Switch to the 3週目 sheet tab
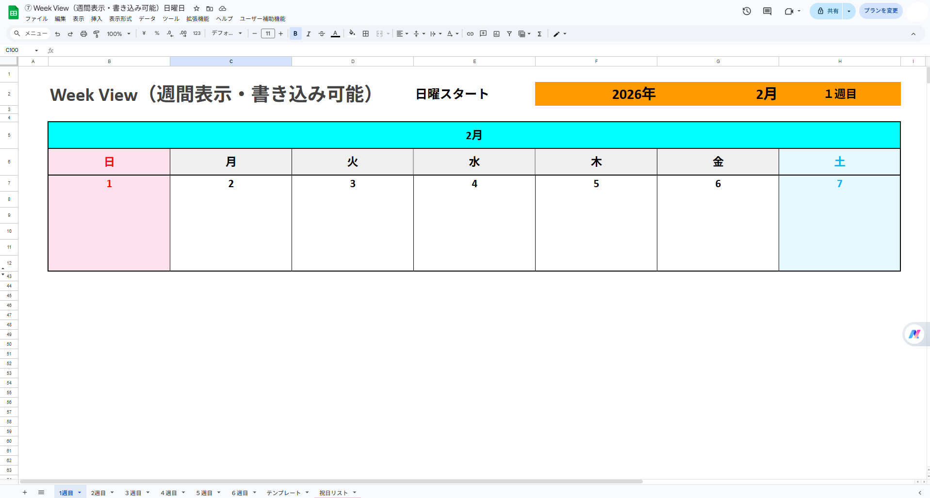Image resolution: width=930 pixels, height=498 pixels. [x=133, y=492]
